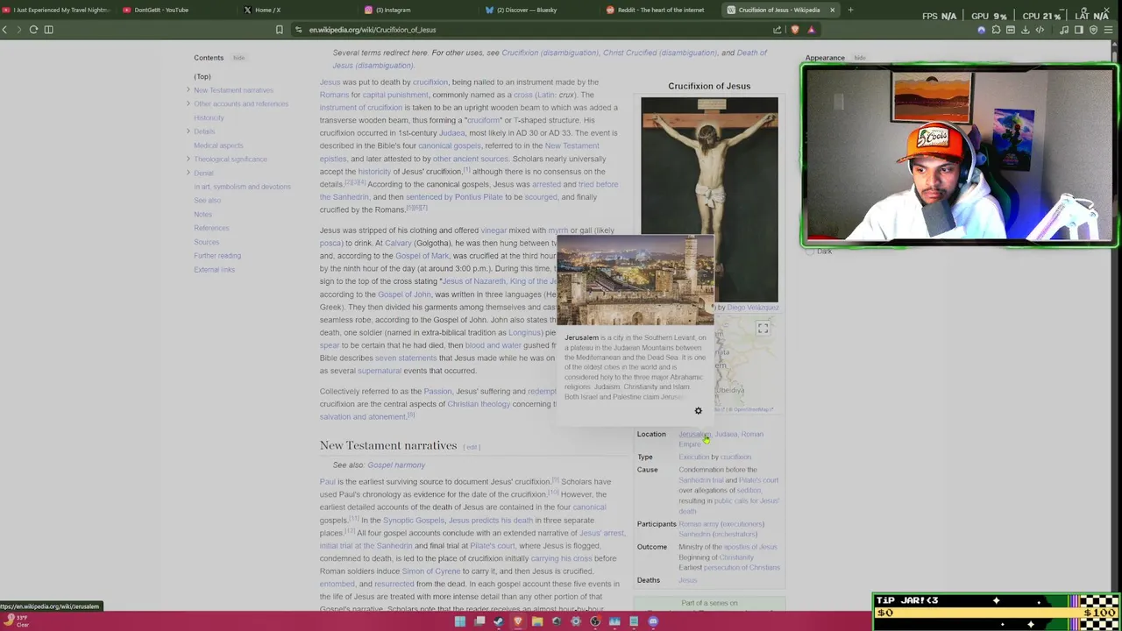
Task: Reload the page with the refresh icon
Action: 33,30
